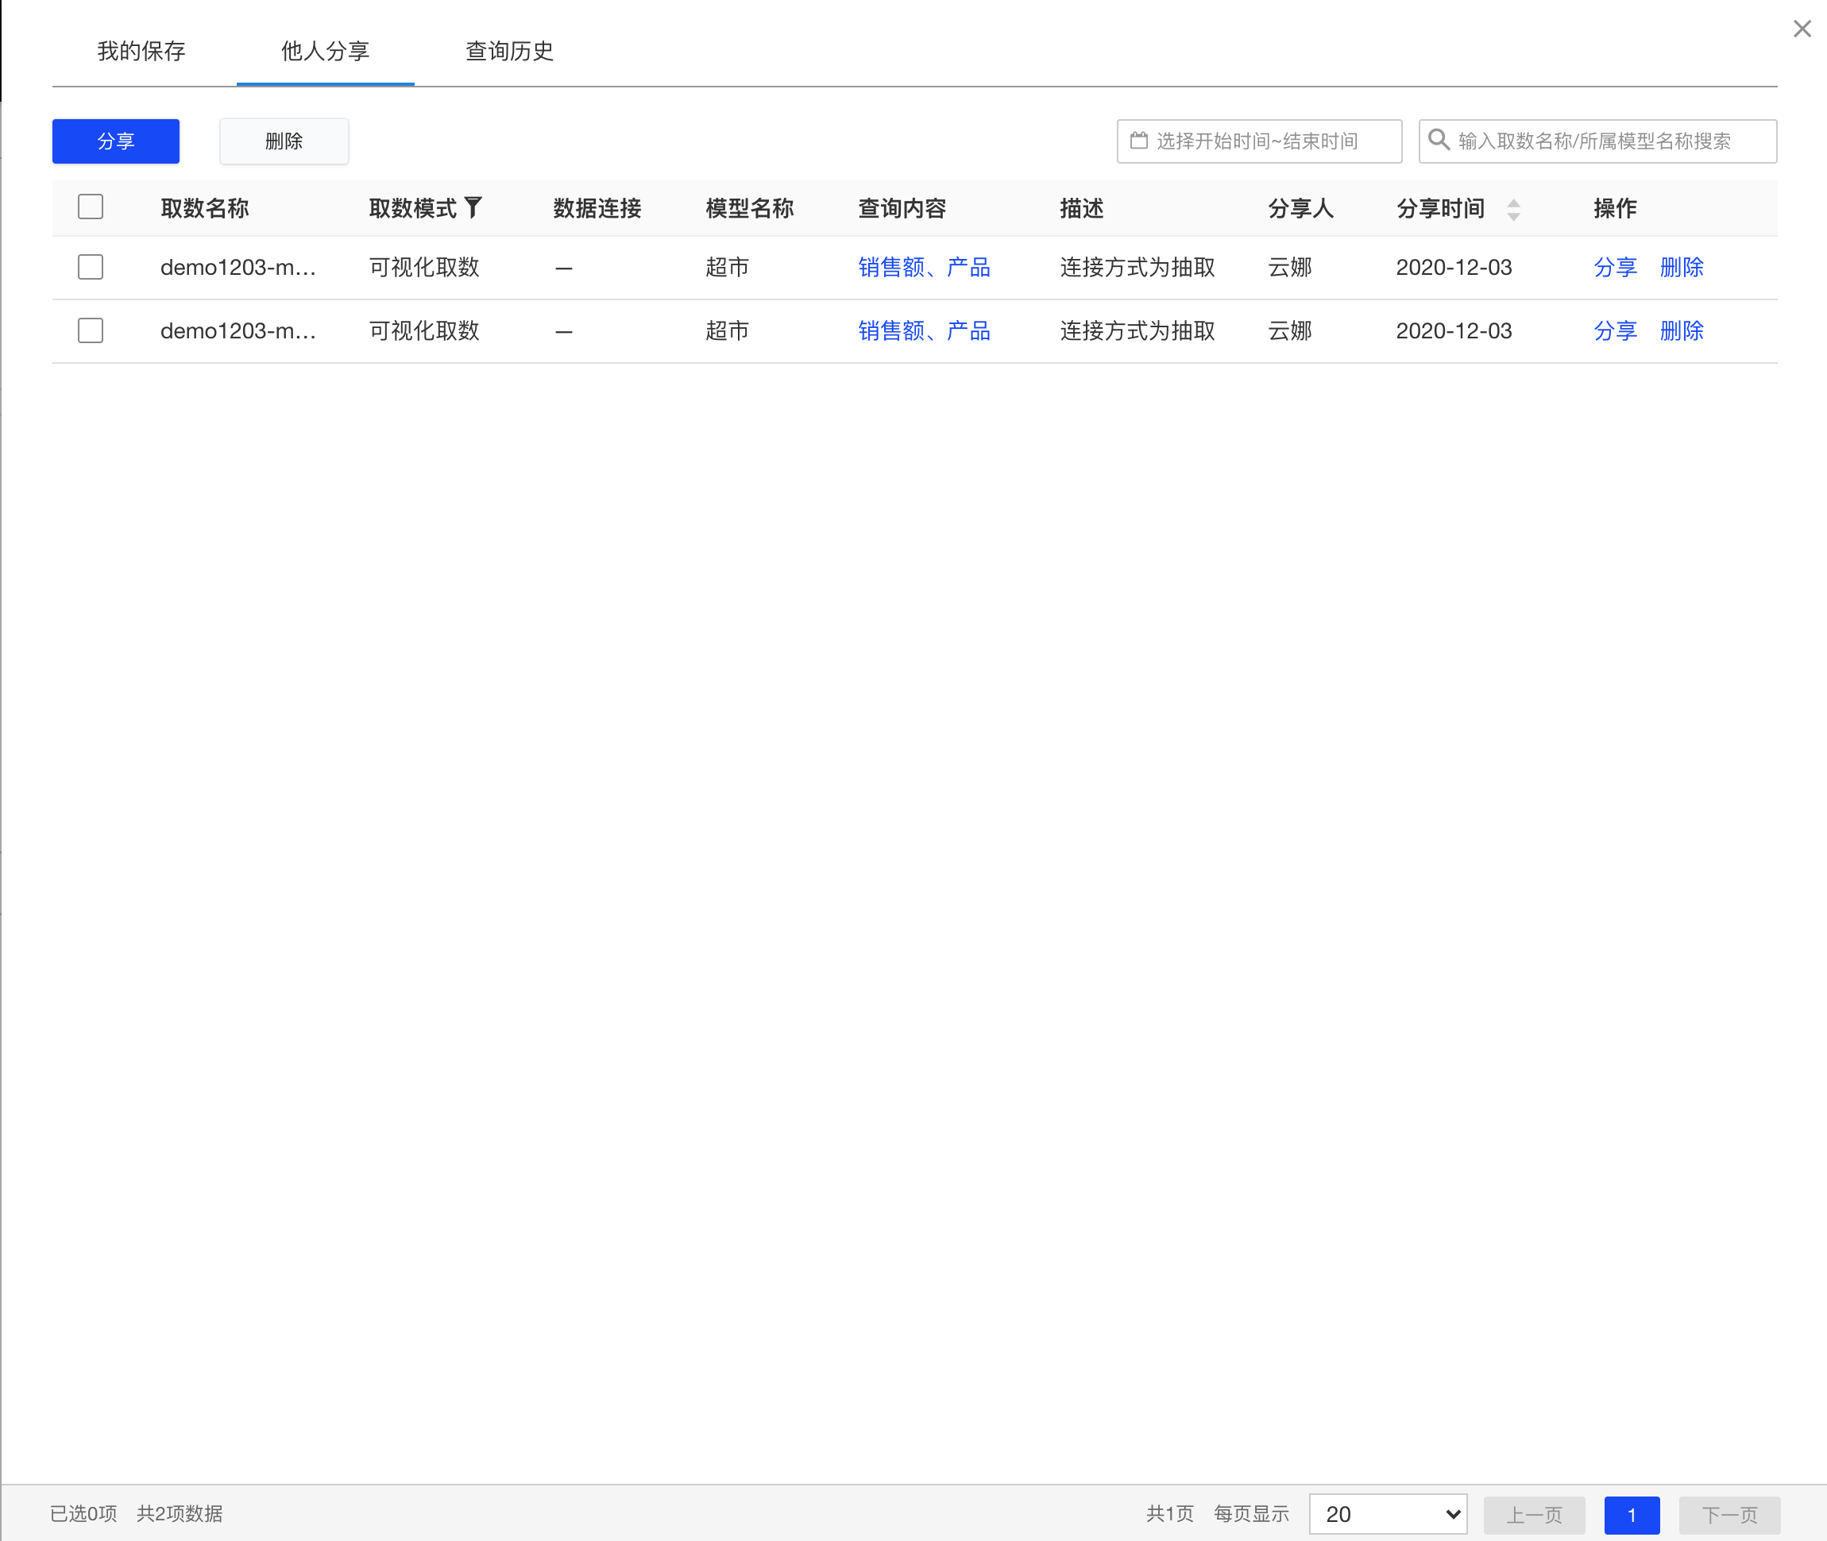The image size is (1827, 1541).
Task: Click the magnifier search icon
Action: pyautogui.click(x=1439, y=140)
